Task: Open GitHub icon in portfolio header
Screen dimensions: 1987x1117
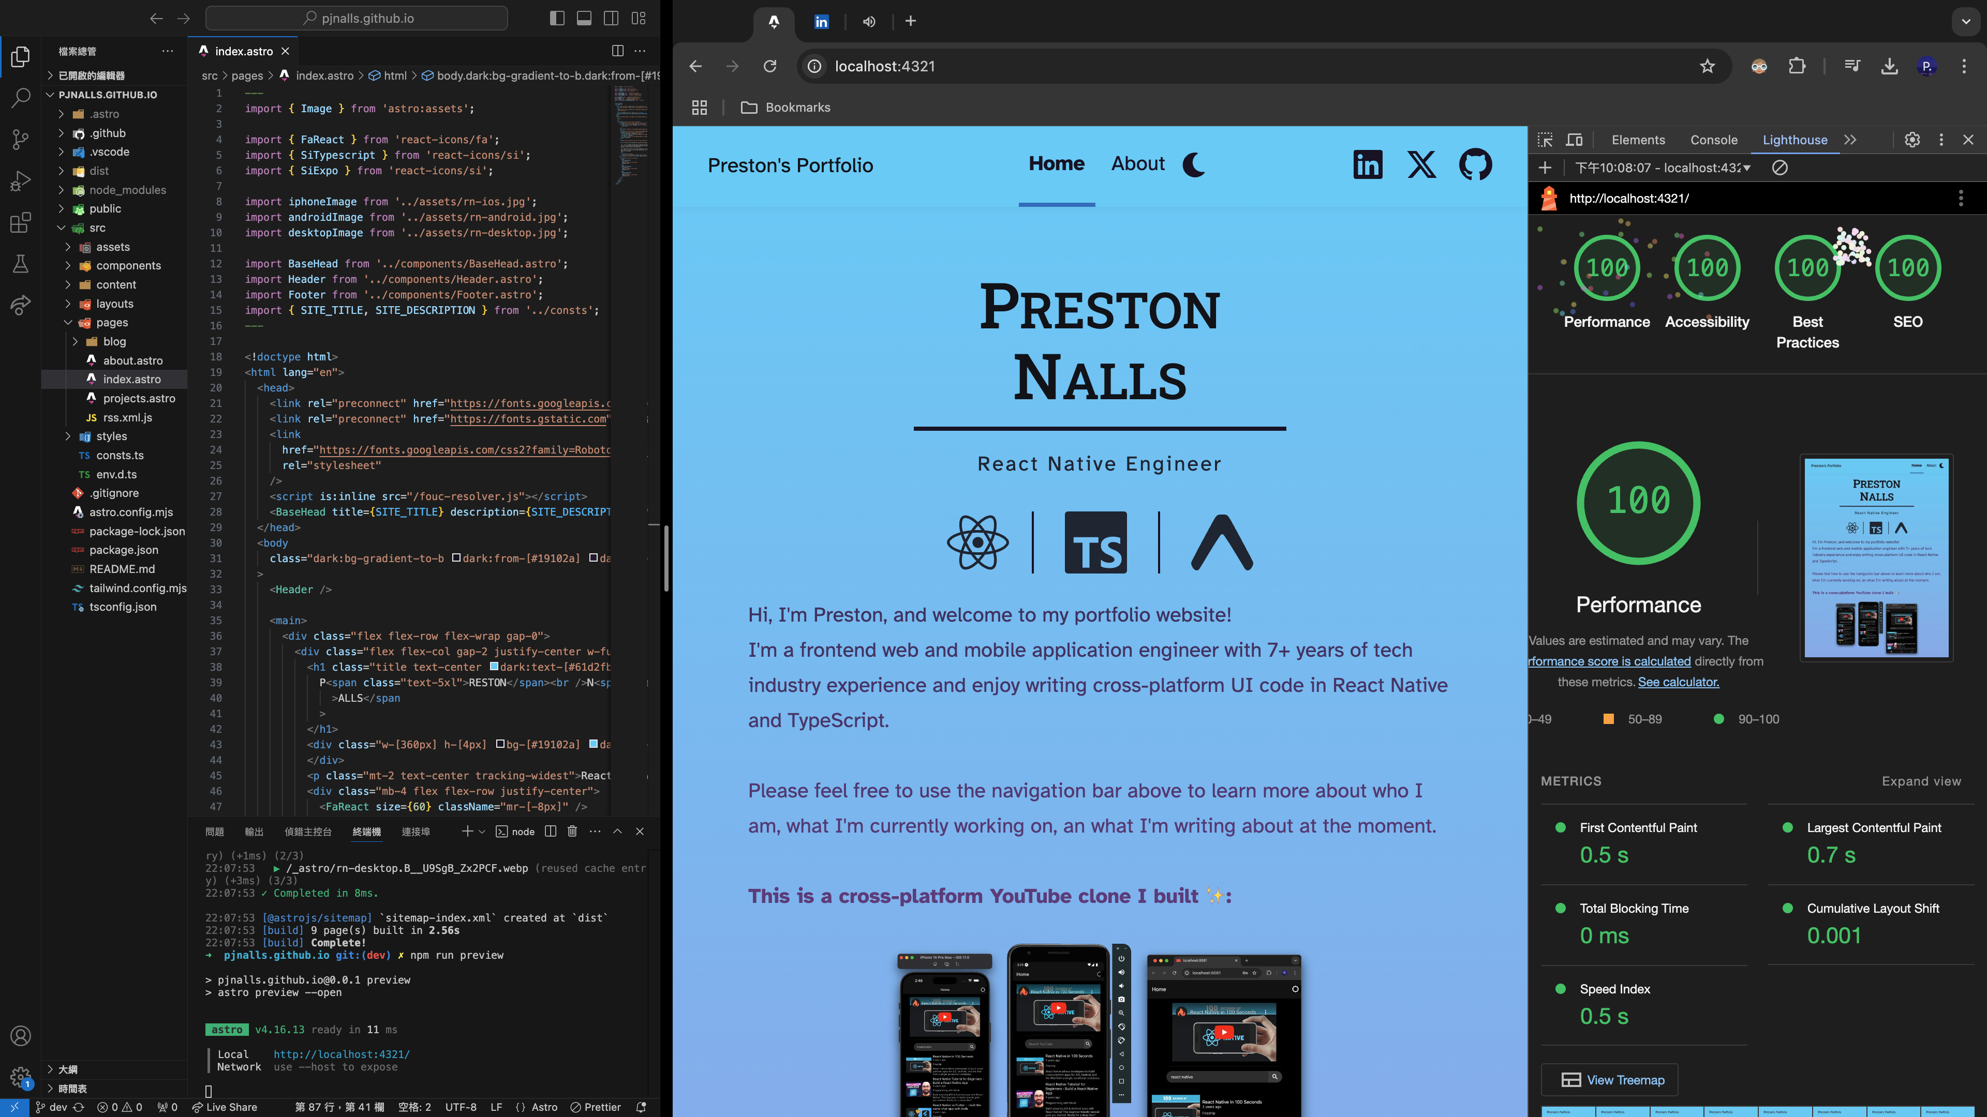Action: click(1475, 164)
